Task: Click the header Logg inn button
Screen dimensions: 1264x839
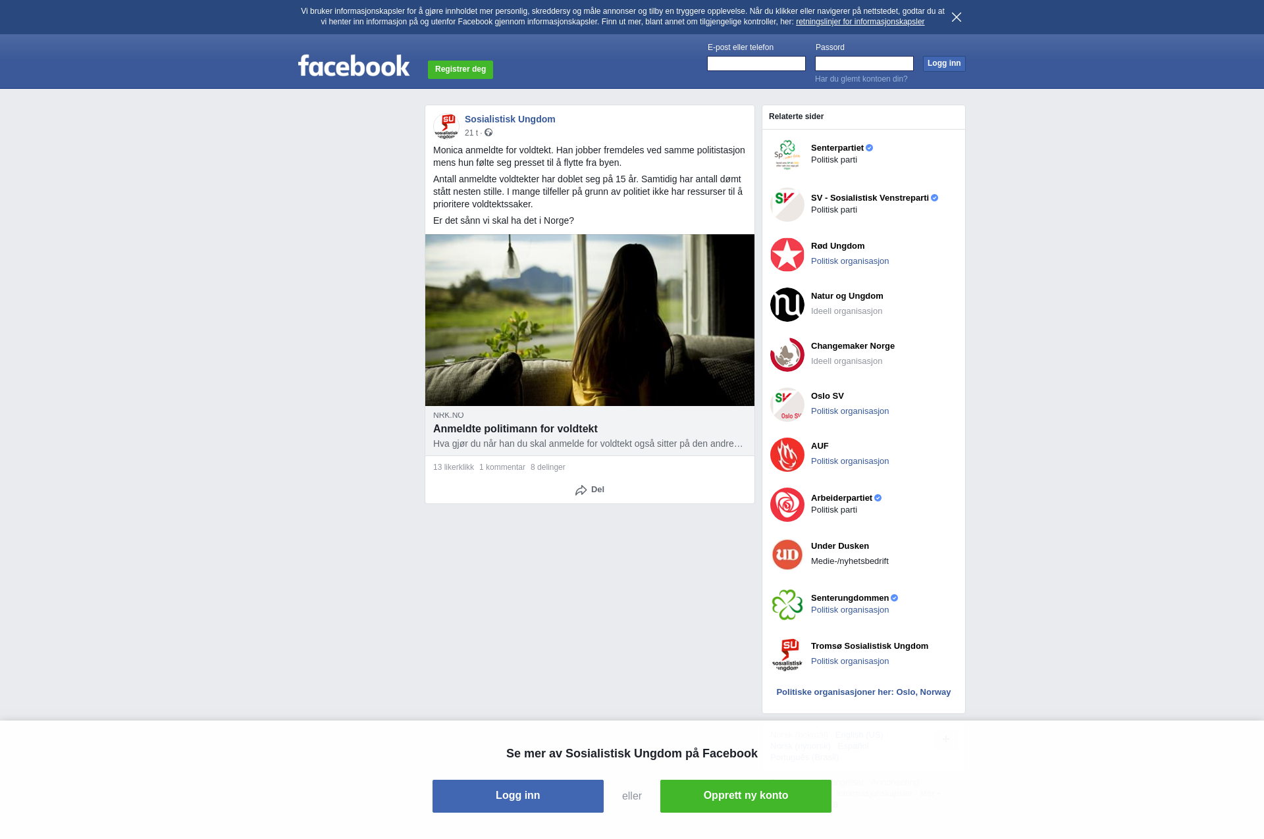Action: 943,63
